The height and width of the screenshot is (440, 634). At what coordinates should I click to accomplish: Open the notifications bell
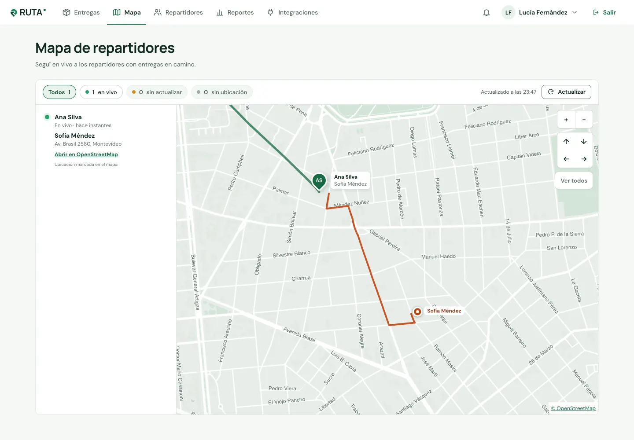click(x=487, y=12)
